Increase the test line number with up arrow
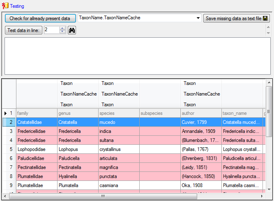Viewport: 274px width, 201px height. click(62, 28)
